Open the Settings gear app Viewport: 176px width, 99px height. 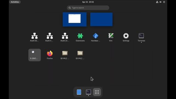(x=126, y=37)
